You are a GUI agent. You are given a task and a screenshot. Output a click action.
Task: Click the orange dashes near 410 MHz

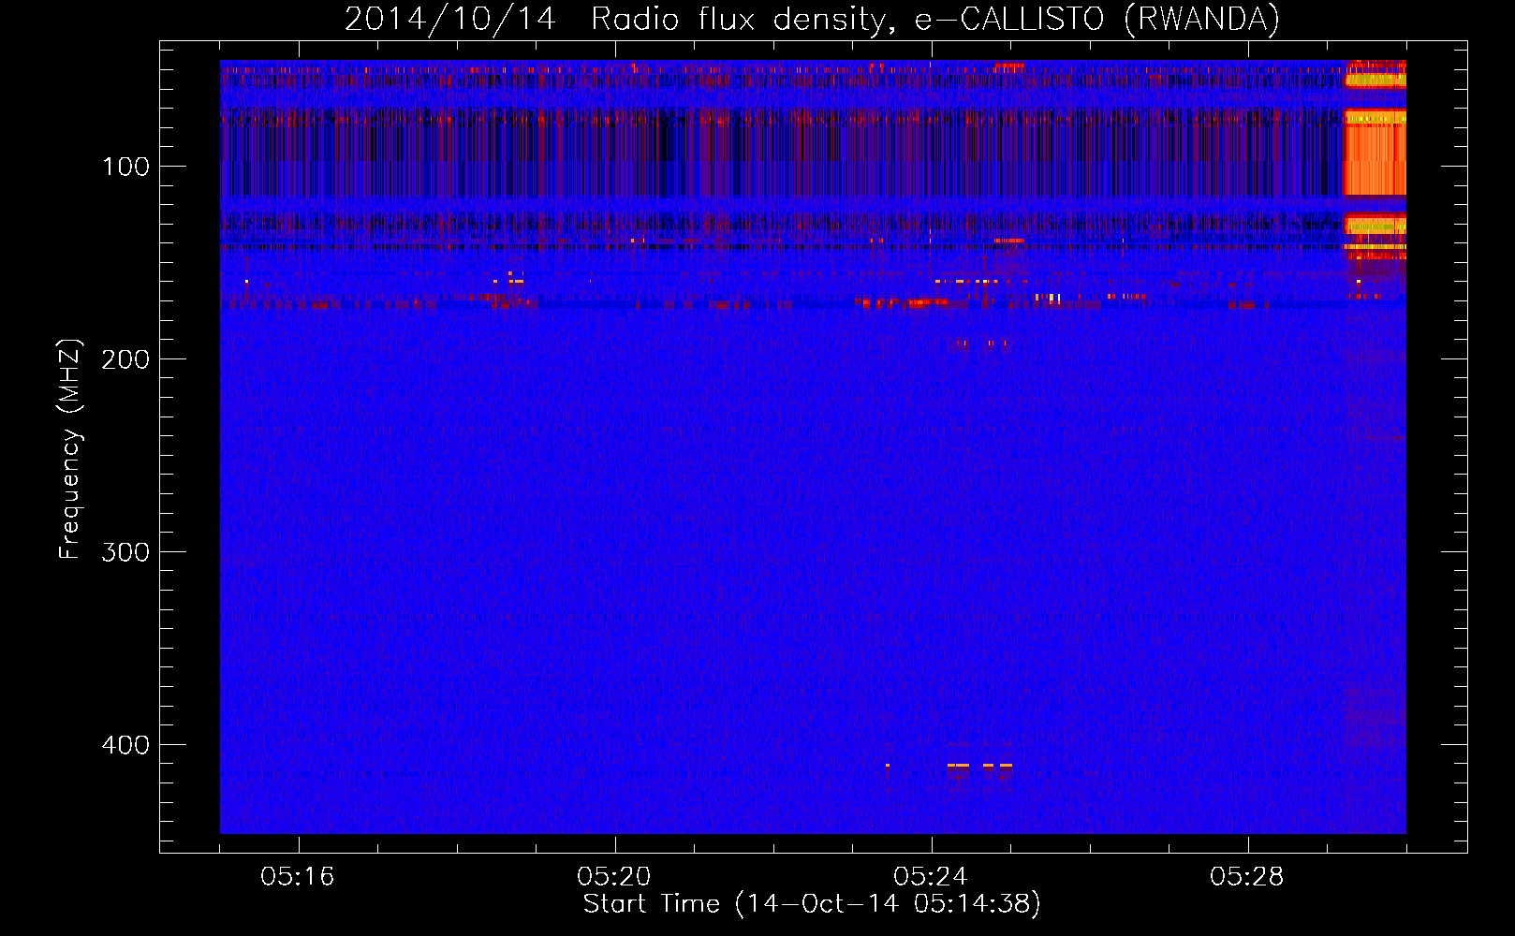point(979,766)
